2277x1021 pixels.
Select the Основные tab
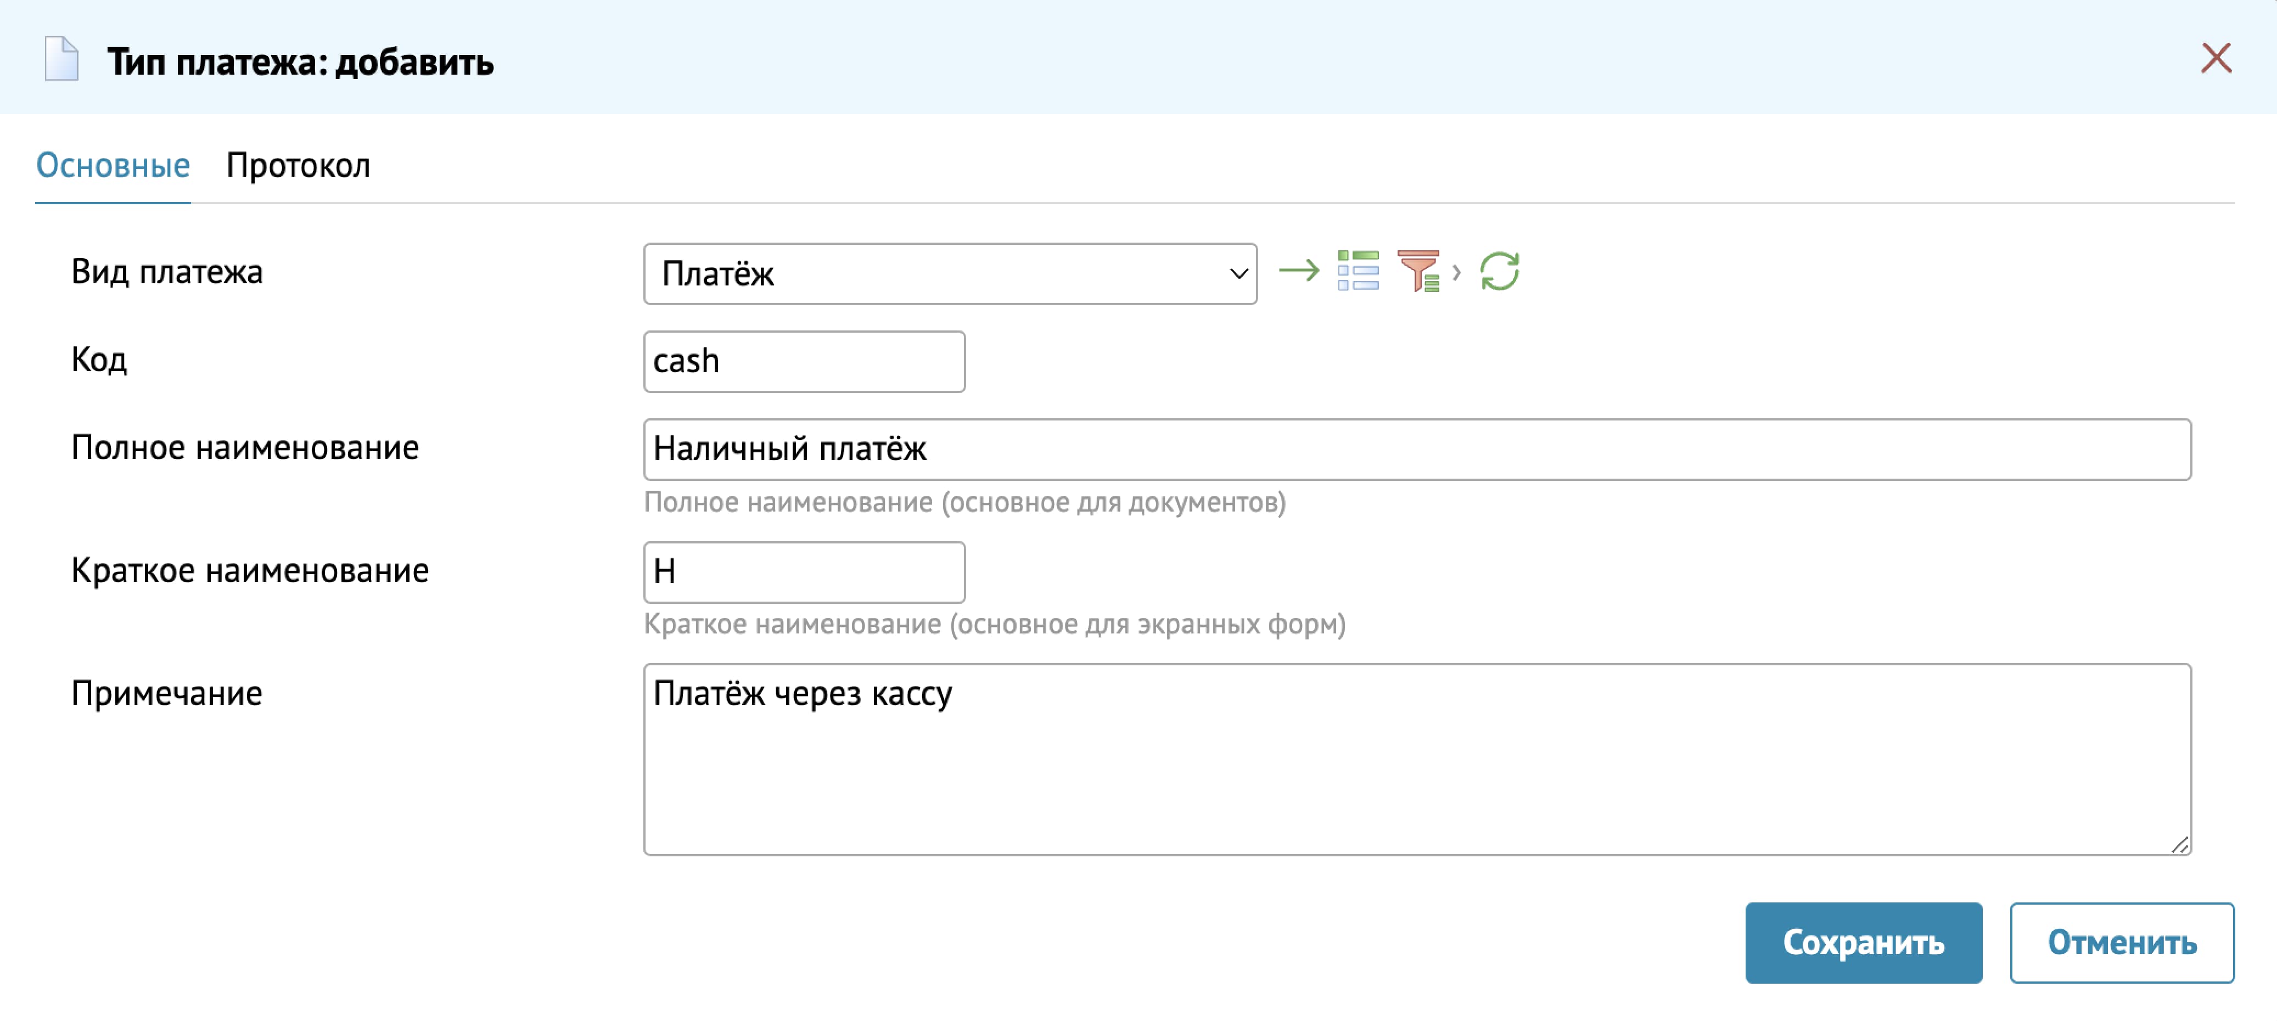[x=113, y=165]
